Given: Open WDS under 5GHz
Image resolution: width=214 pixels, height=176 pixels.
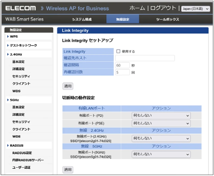Looking at the screenshot, I should click(x=16, y=137).
